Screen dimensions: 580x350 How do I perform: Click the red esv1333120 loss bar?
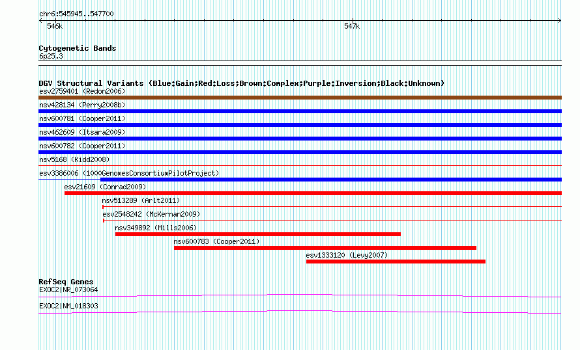[396, 262]
